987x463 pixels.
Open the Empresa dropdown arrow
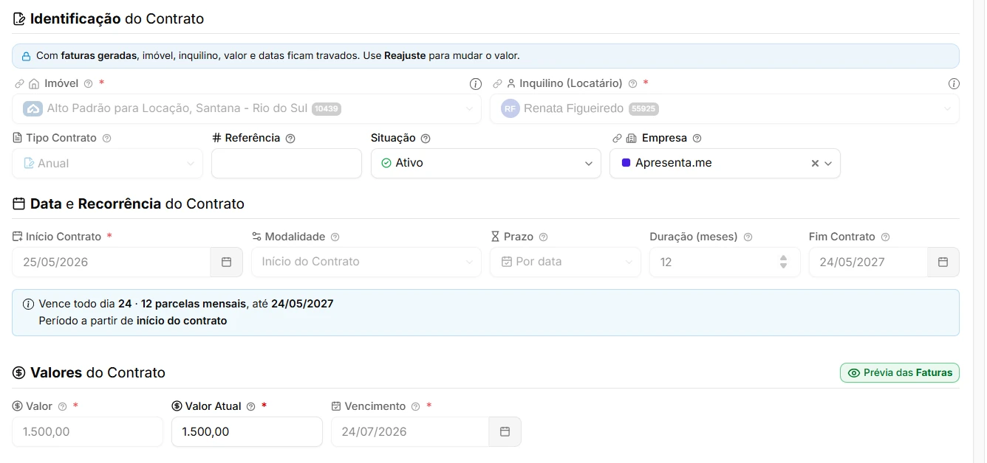[x=828, y=164]
